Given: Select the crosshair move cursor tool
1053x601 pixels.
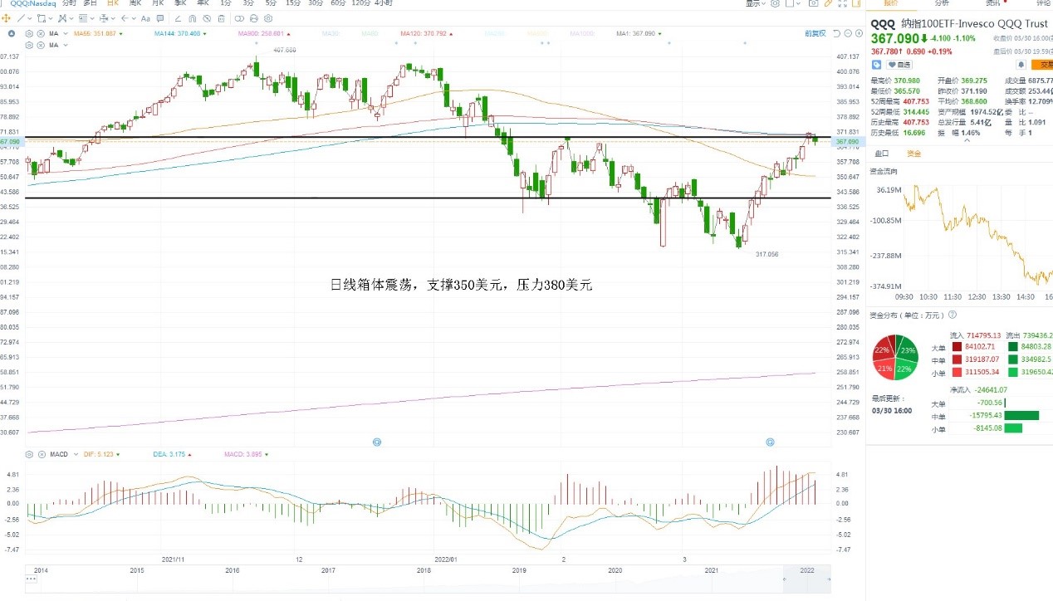Looking at the screenshot, I should pyautogui.click(x=6, y=18).
